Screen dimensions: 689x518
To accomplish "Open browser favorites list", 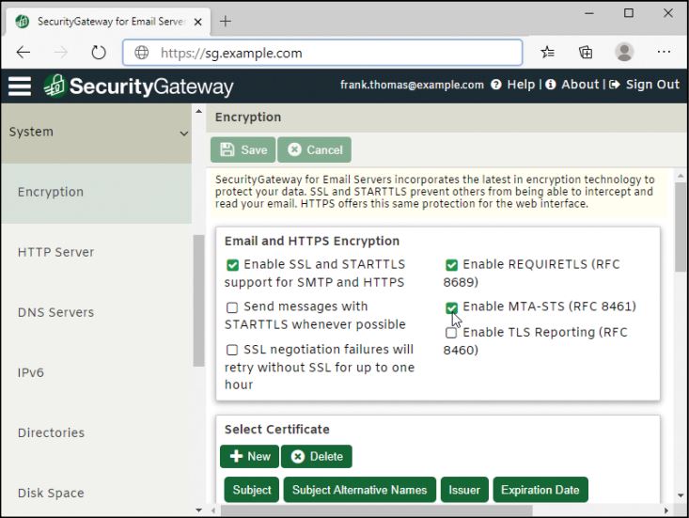I will (547, 53).
